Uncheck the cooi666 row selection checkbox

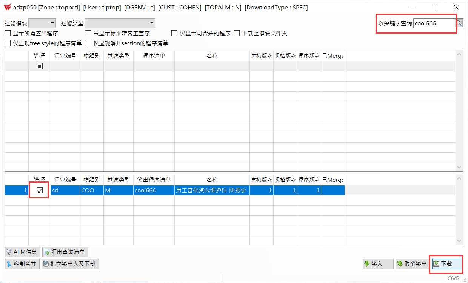(x=40, y=190)
